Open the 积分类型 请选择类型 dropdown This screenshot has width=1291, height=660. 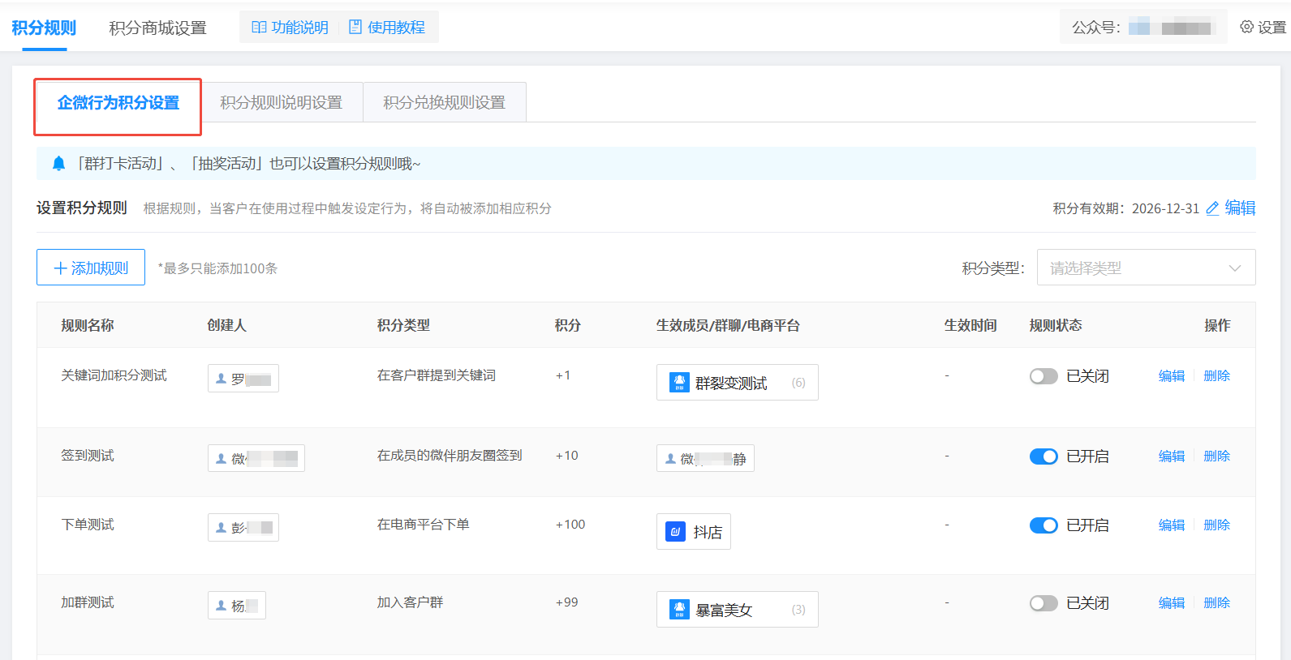click(1146, 268)
